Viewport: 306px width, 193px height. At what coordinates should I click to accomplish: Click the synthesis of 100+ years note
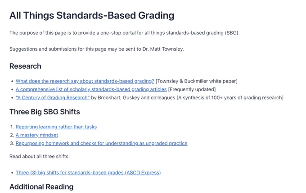(x=230, y=98)
